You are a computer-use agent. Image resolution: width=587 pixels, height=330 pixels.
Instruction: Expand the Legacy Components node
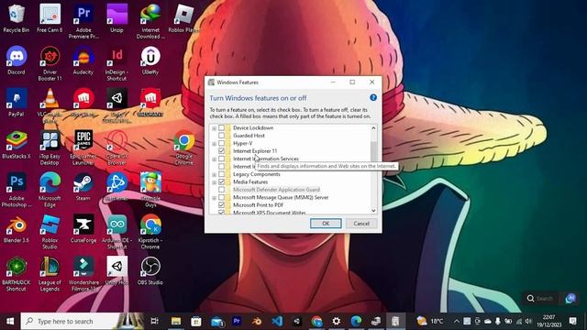(214, 174)
